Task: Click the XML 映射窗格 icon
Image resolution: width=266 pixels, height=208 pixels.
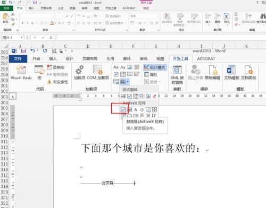Action: click(x=177, y=70)
